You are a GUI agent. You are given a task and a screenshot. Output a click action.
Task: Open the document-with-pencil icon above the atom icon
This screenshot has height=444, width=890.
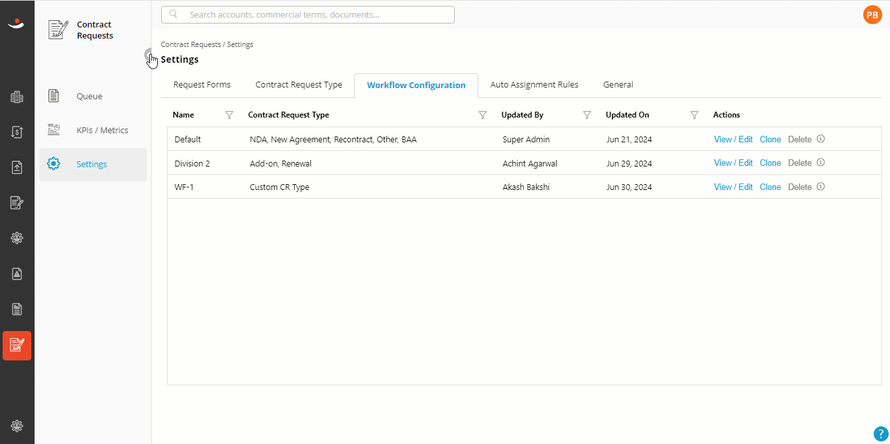[x=17, y=202]
